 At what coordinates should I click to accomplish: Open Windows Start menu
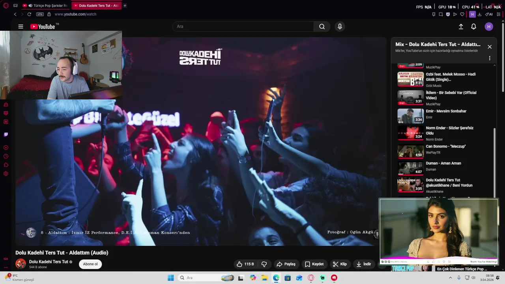pos(170,278)
